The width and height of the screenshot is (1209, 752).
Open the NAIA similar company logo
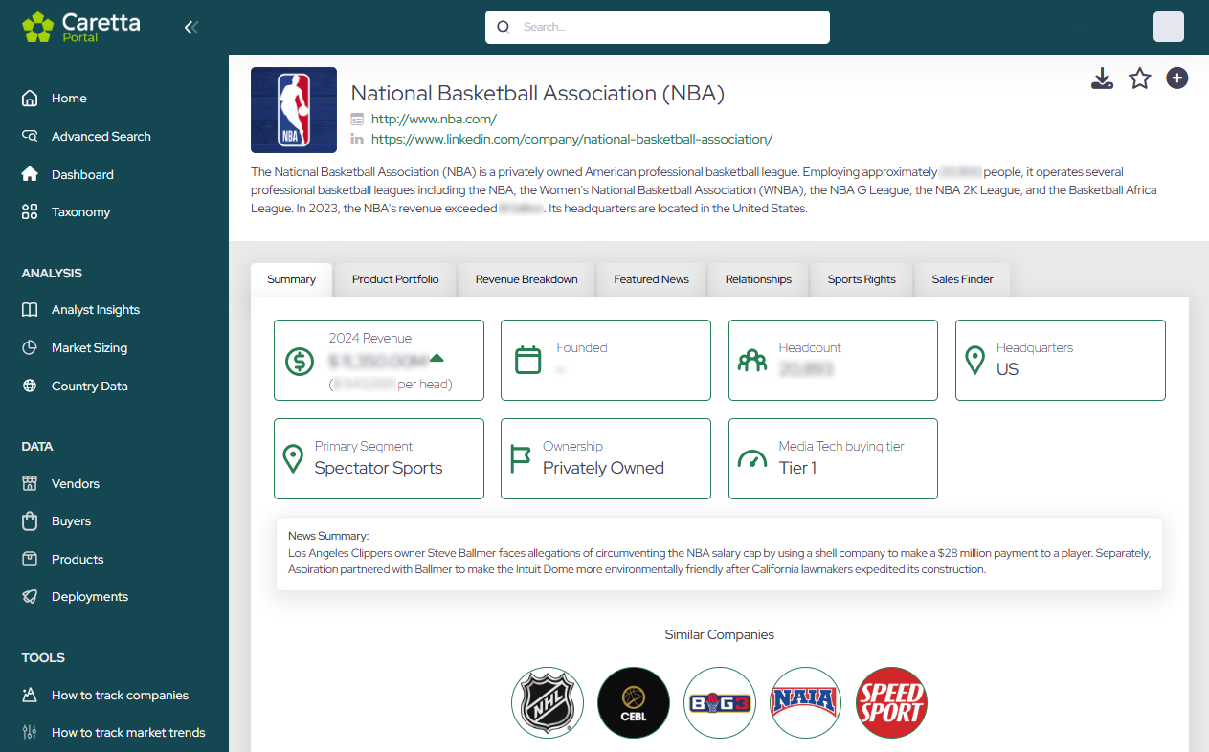806,703
